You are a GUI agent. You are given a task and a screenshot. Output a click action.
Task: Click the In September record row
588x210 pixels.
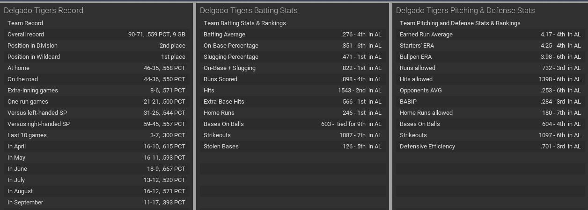96,203
